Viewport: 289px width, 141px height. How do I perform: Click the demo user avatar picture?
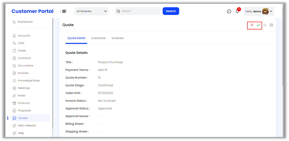click(x=265, y=11)
